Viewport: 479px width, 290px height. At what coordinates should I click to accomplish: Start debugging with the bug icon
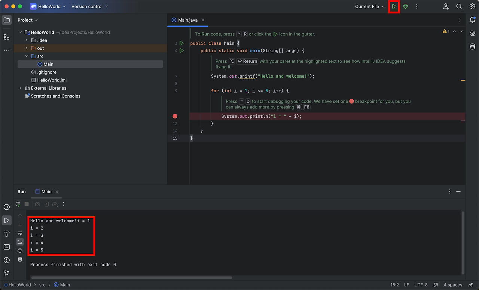[405, 6]
